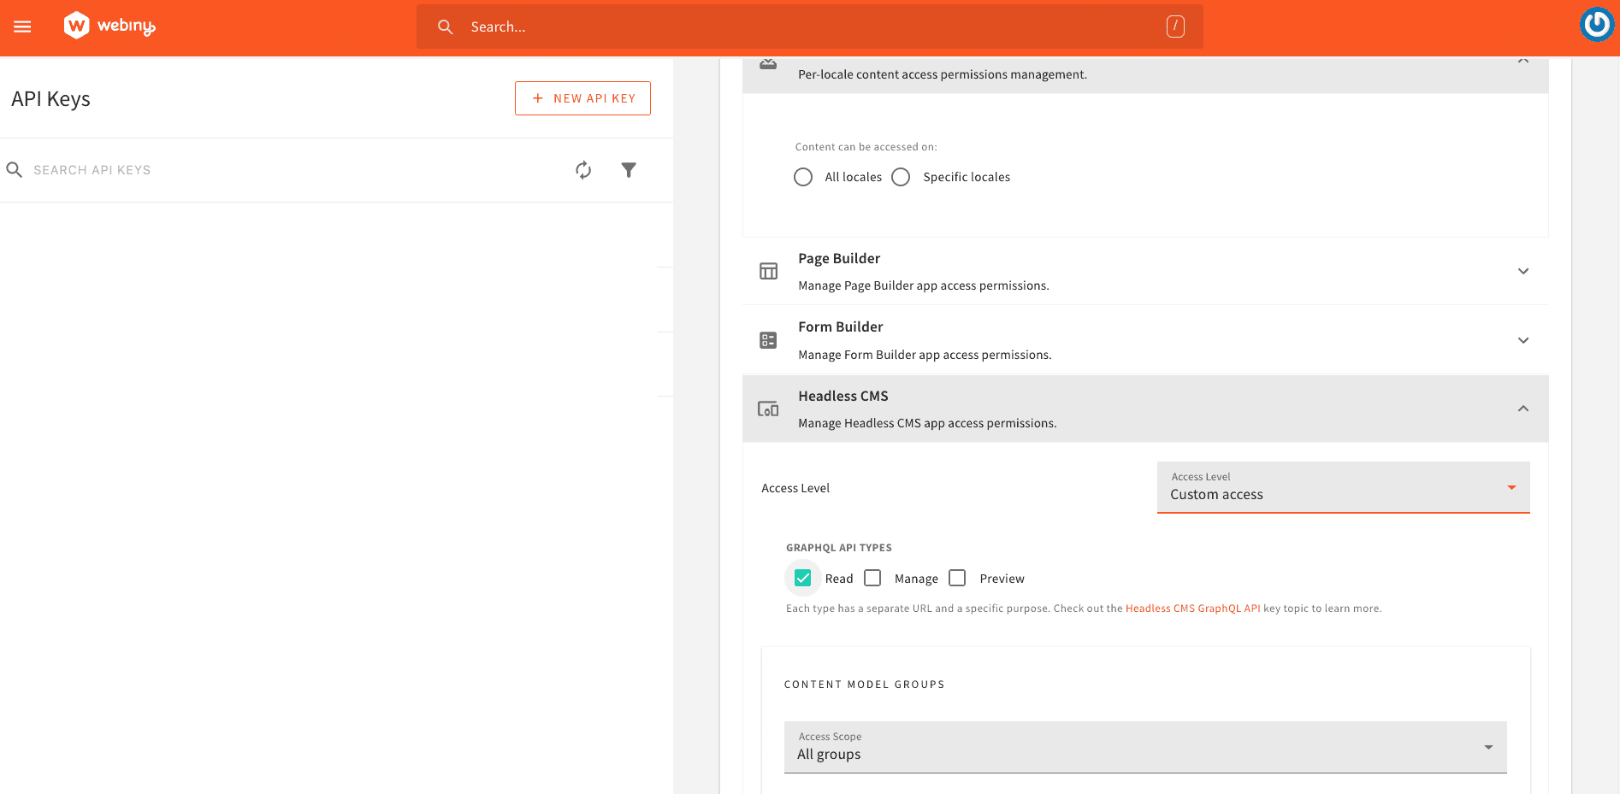The image size is (1620, 794).
Task: Open the hamburger main menu
Action: (x=22, y=26)
